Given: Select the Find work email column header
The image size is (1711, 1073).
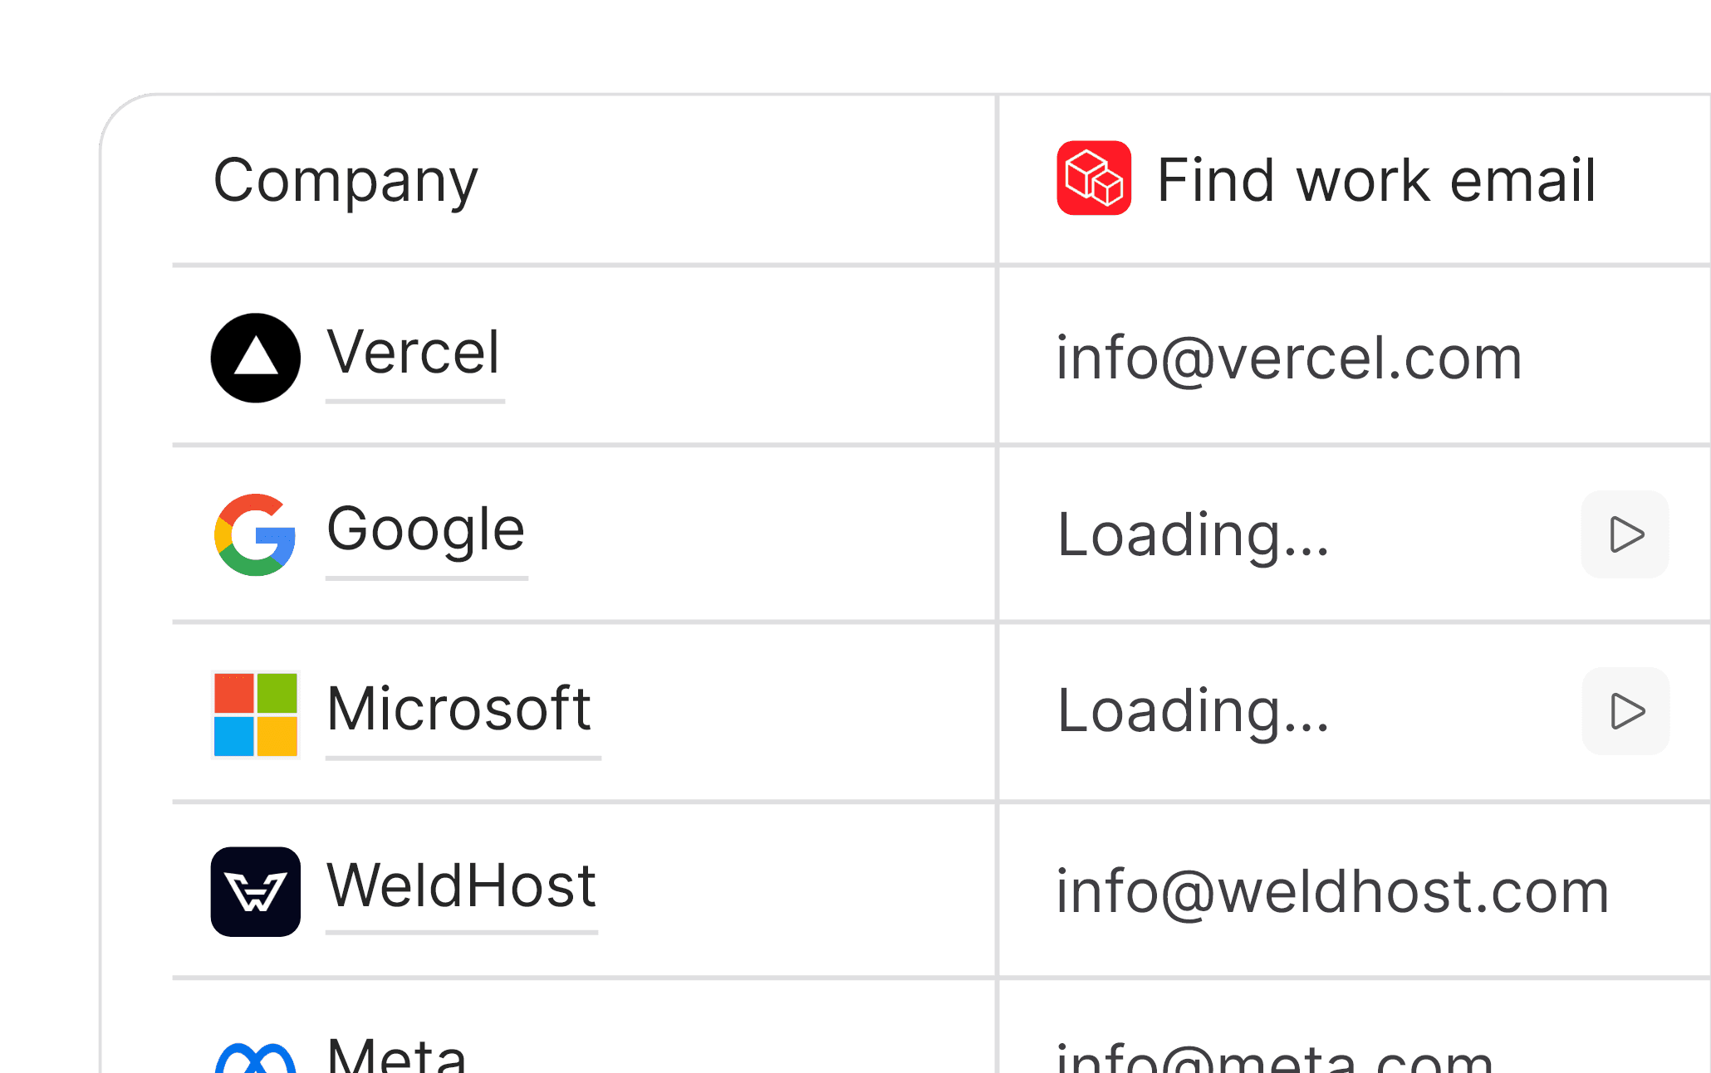Looking at the screenshot, I should coord(1376,180).
